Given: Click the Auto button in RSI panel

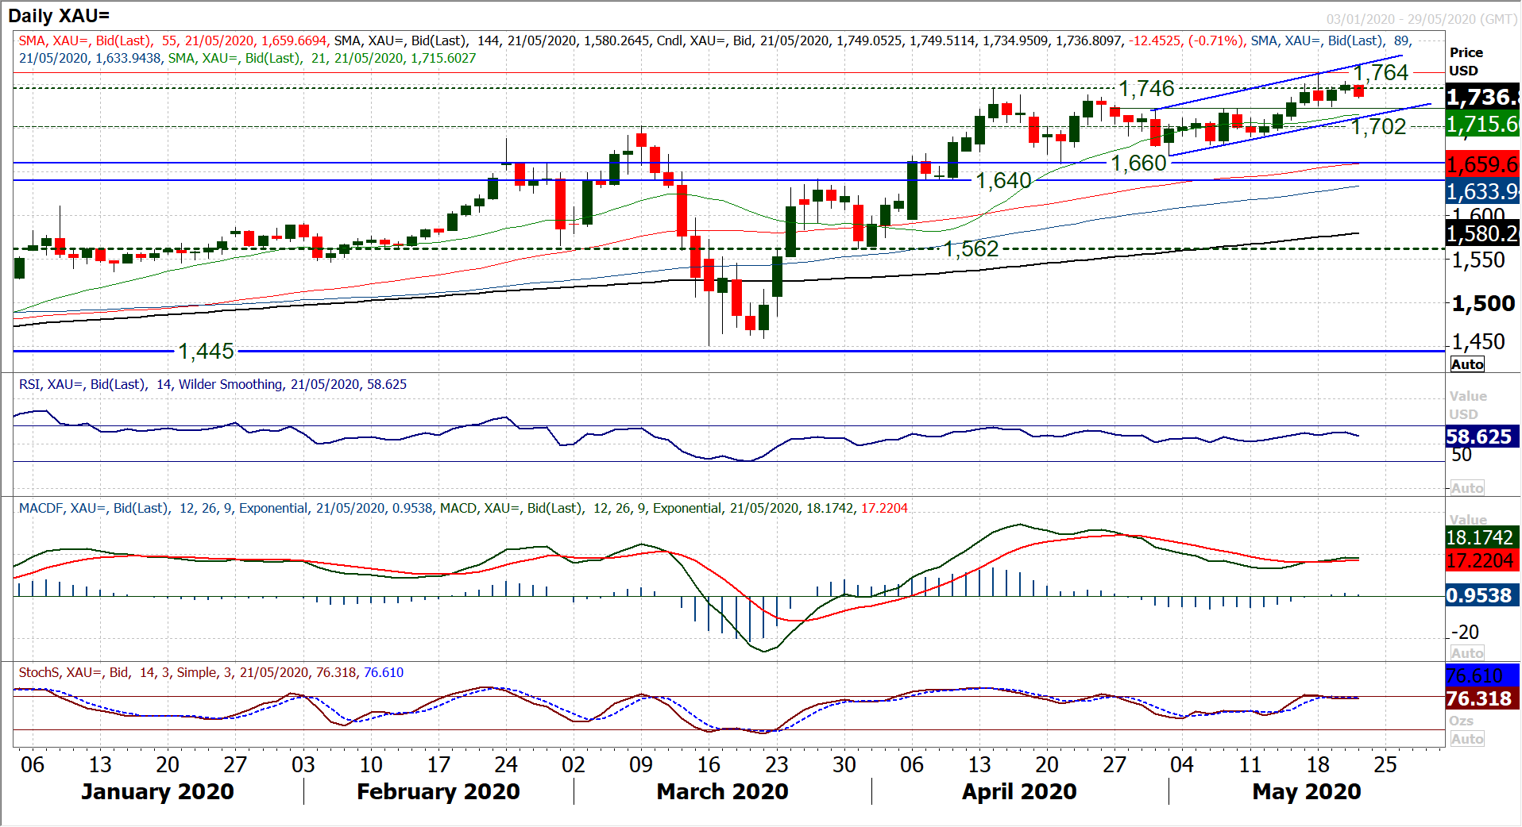Looking at the screenshot, I should (x=1466, y=488).
